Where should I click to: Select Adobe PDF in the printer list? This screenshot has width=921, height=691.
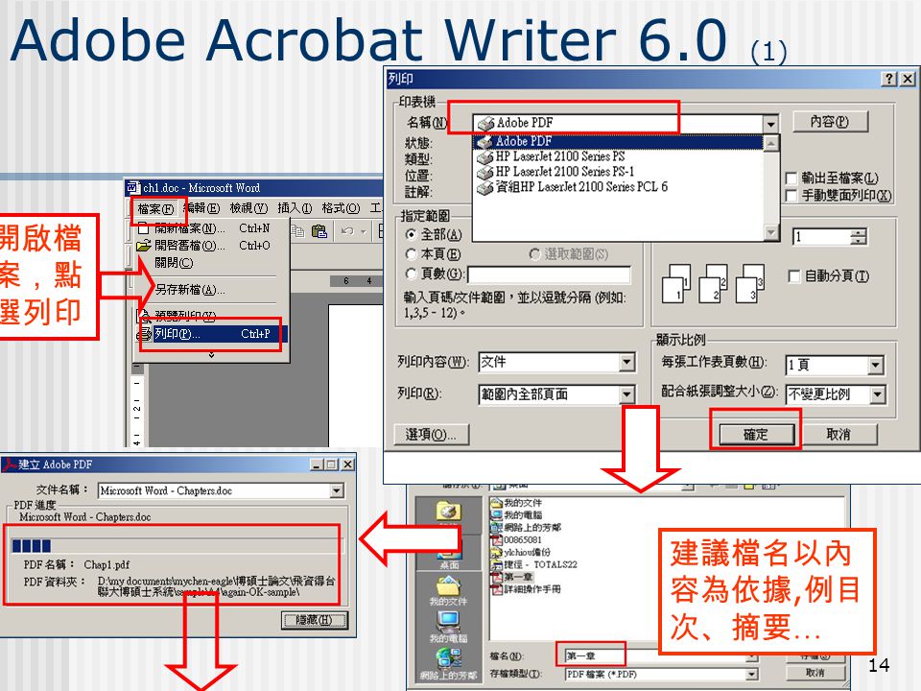(x=618, y=142)
